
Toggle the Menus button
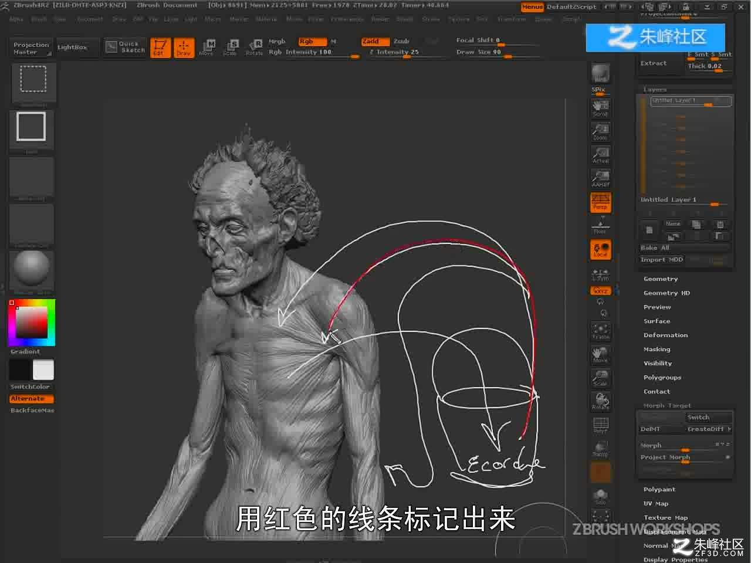click(532, 7)
